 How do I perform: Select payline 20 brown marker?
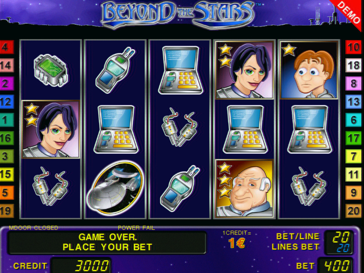(x=353, y=211)
